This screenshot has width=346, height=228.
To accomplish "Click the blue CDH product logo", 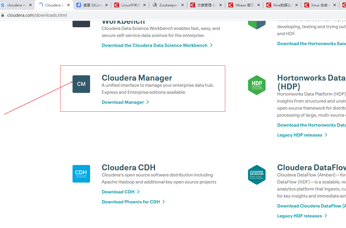I will [81, 173].
